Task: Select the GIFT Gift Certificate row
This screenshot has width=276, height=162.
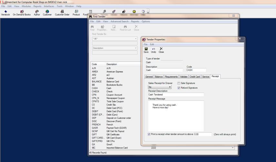Action: click(116, 135)
